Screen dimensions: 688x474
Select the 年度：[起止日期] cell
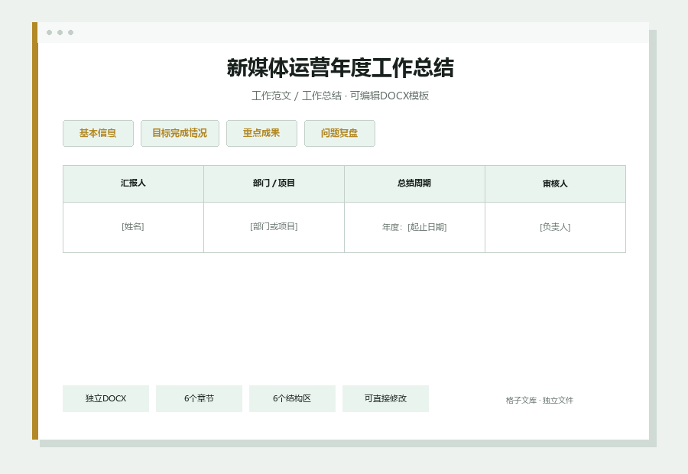(x=414, y=227)
